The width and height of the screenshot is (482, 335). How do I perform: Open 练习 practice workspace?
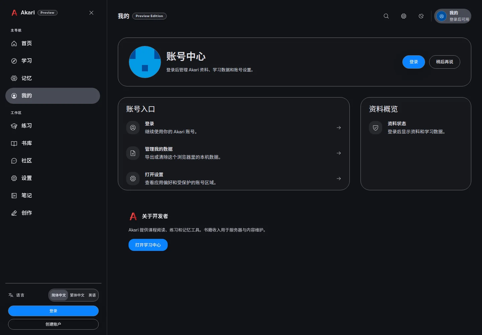tap(53, 126)
